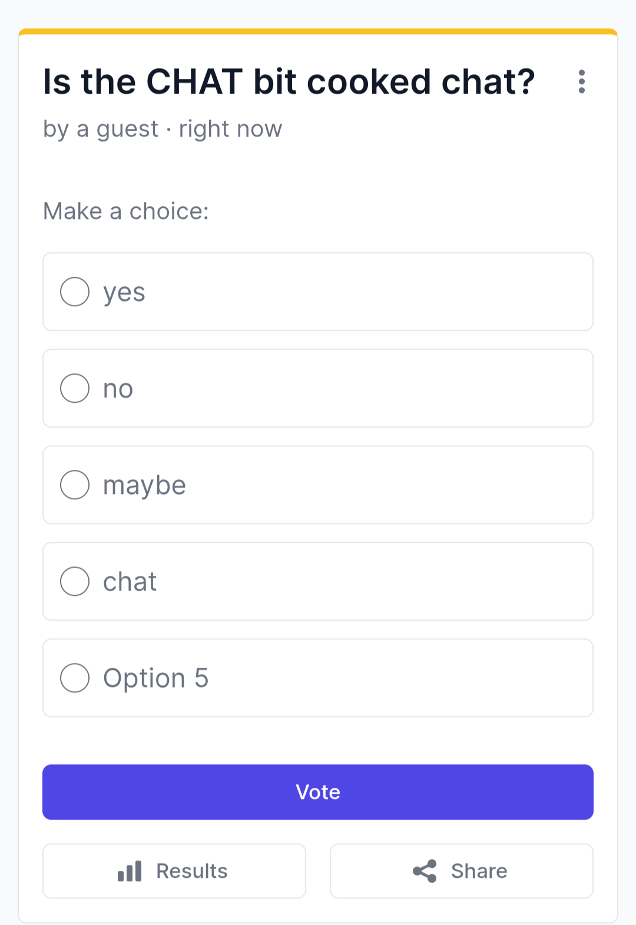Choose the 'maybe' radio circle
Image resolution: width=636 pixels, height=925 pixels.
click(75, 485)
